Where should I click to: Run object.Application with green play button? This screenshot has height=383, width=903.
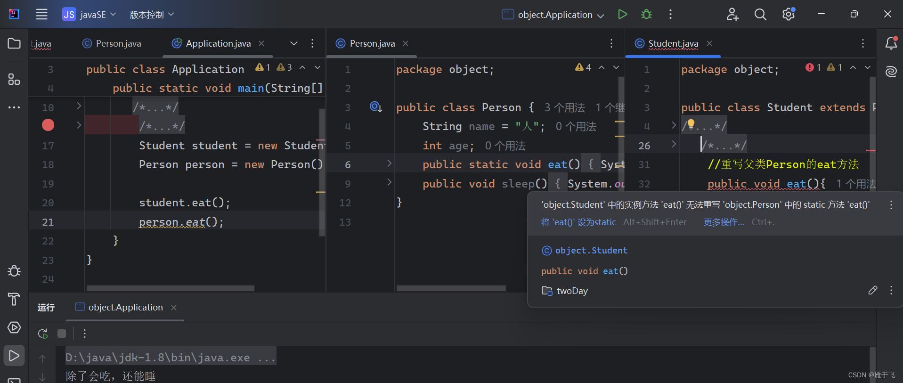click(622, 14)
